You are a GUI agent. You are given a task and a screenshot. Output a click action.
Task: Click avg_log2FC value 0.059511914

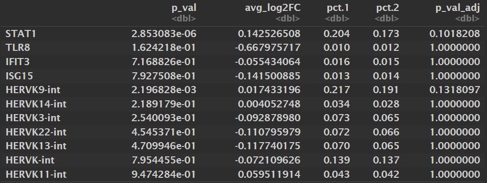269,174
